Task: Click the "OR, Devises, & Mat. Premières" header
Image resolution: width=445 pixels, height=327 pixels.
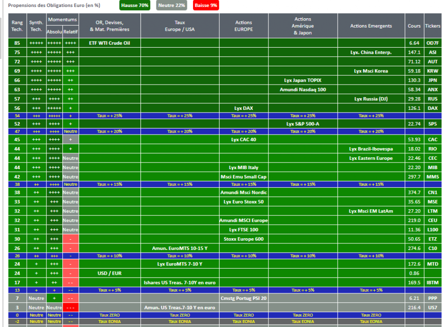Action: click(110, 26)
